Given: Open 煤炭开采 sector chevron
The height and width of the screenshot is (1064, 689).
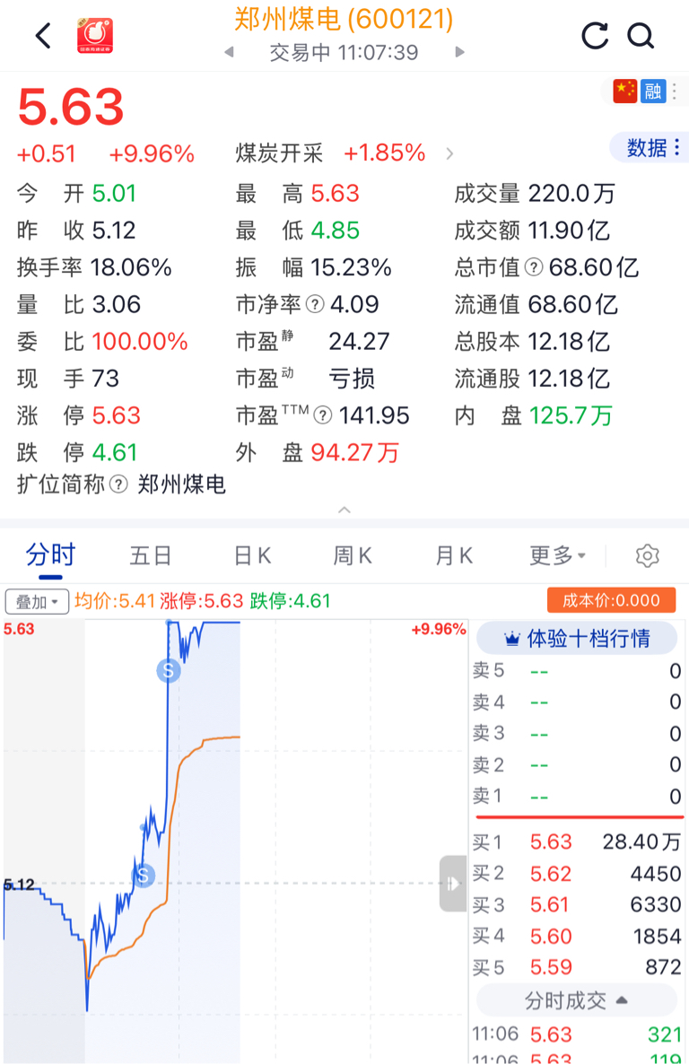Looking at the screenshot, I should pos(449,154).
